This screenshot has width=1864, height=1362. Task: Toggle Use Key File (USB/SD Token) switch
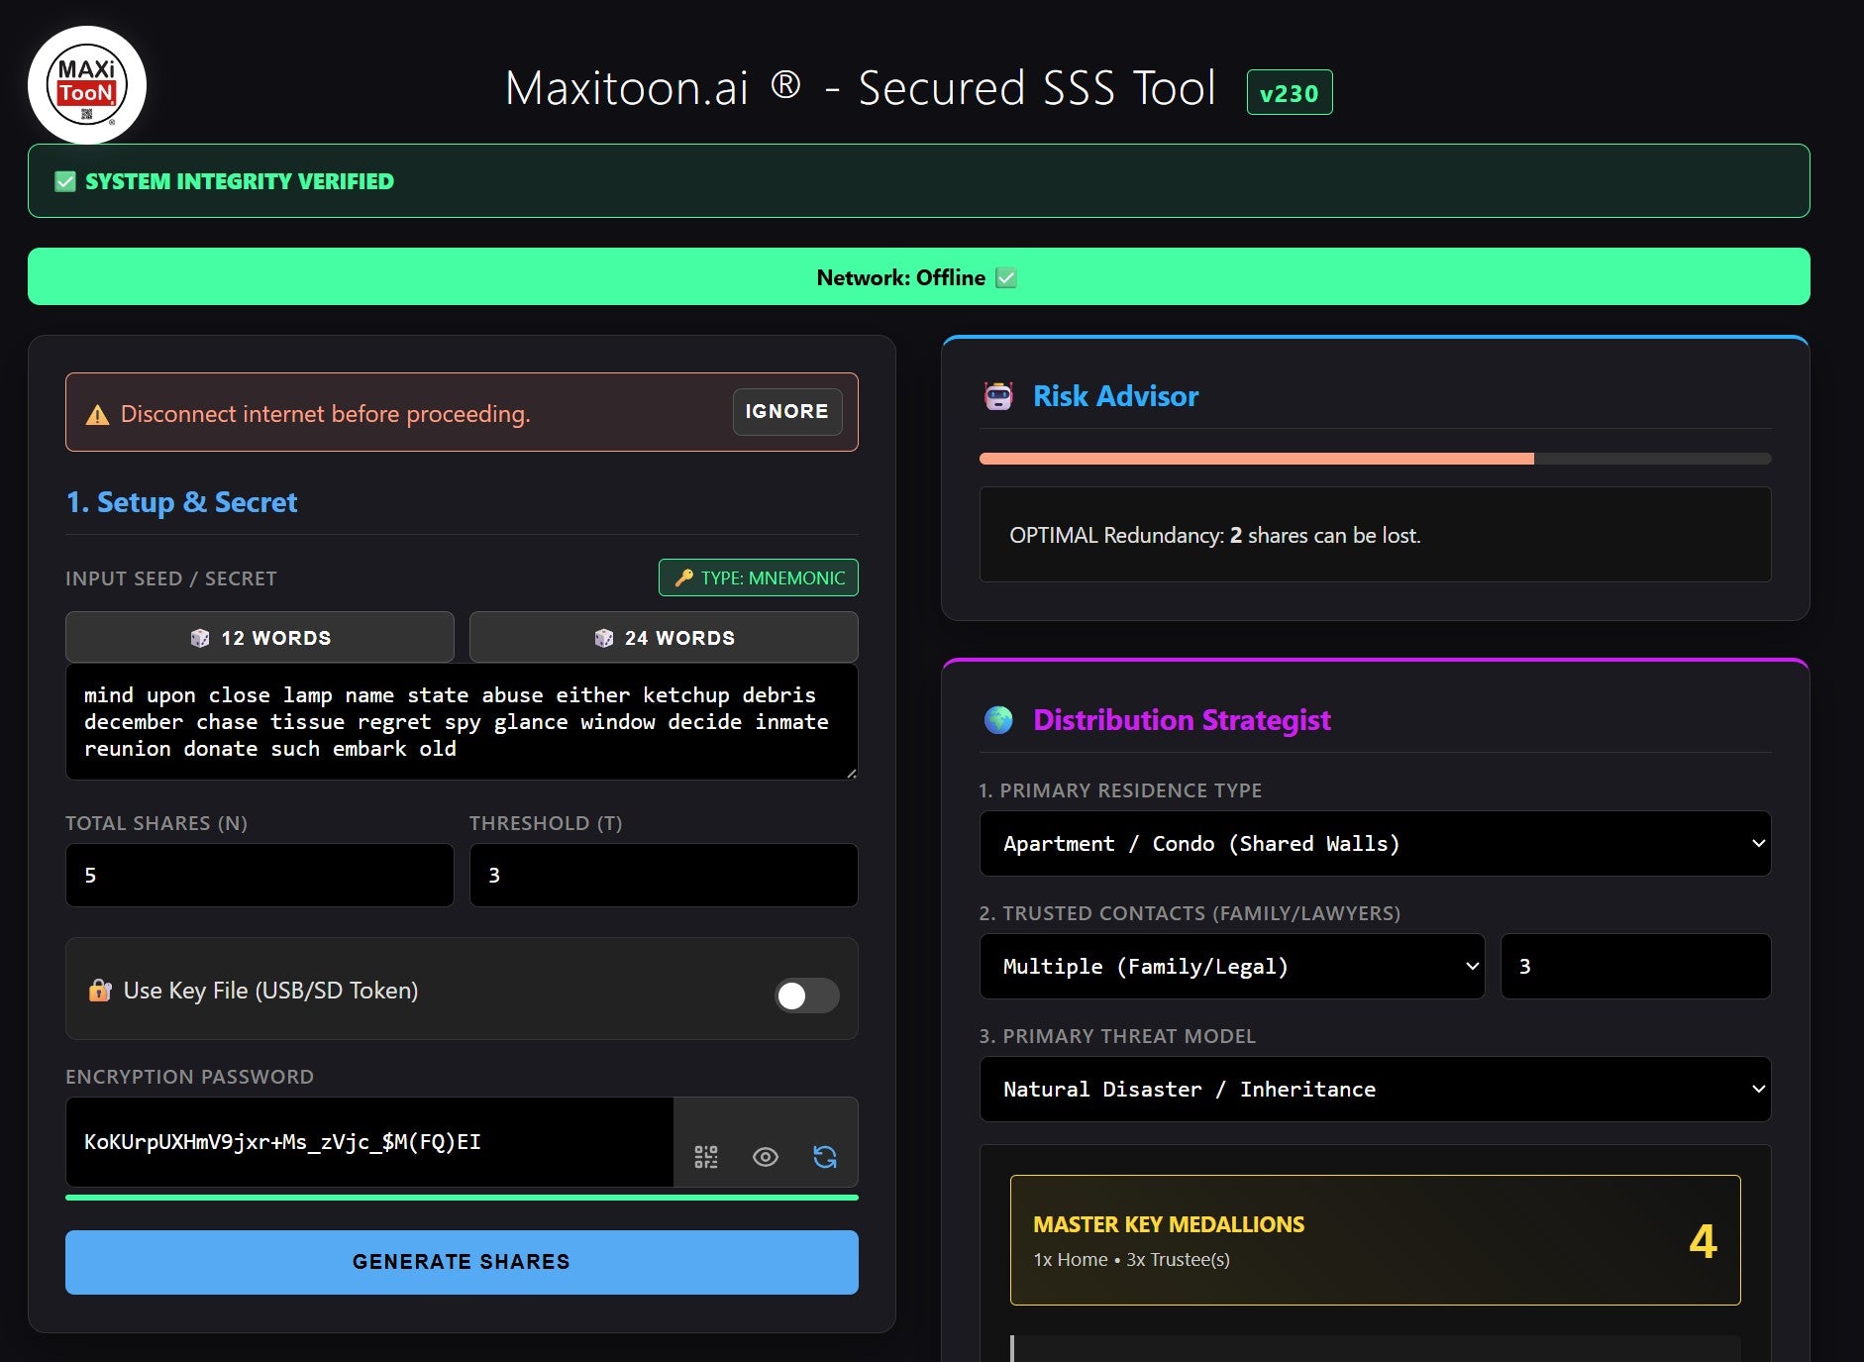pyautogui.click(x=806, y=995)
